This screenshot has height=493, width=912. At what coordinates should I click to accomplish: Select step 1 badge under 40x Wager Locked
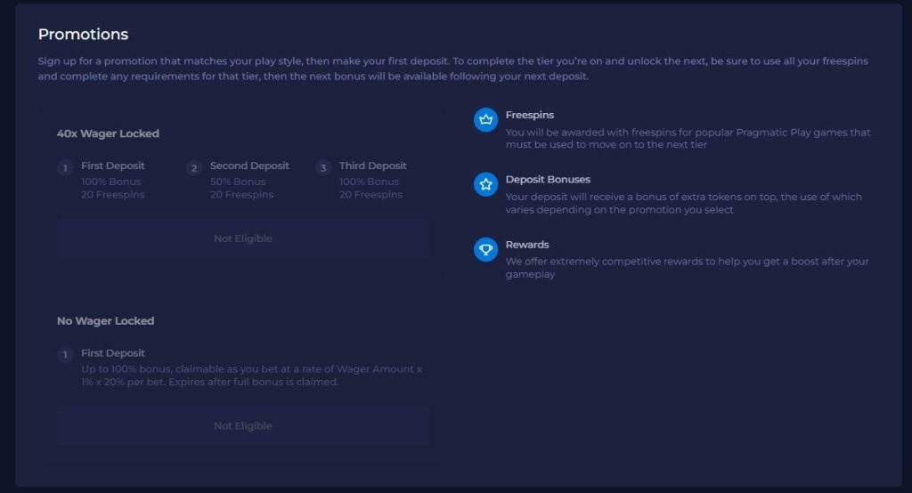pos(65,168)
